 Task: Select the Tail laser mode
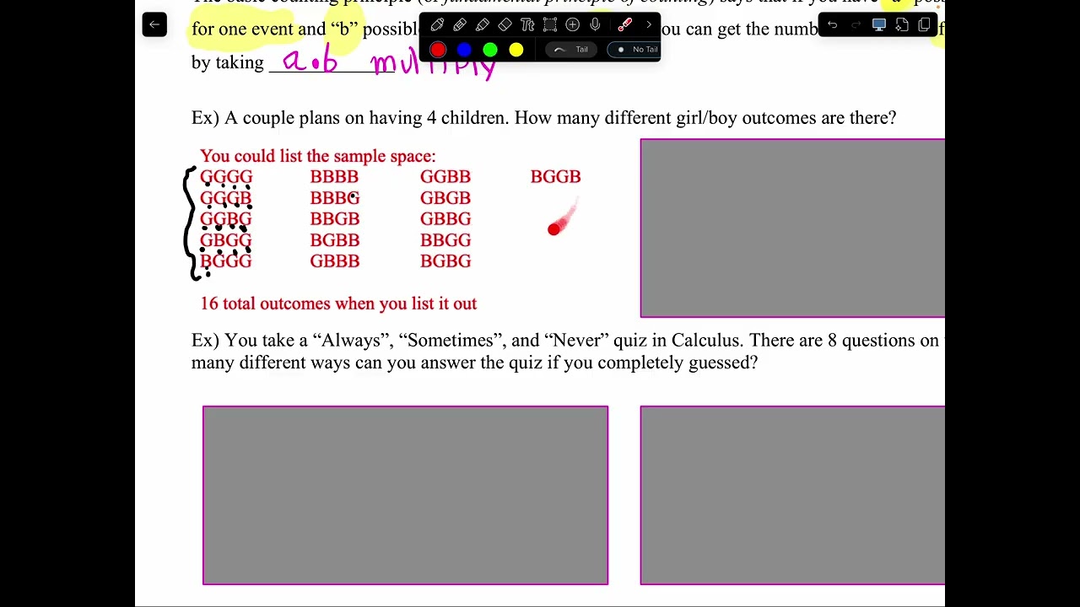(571, 50)
